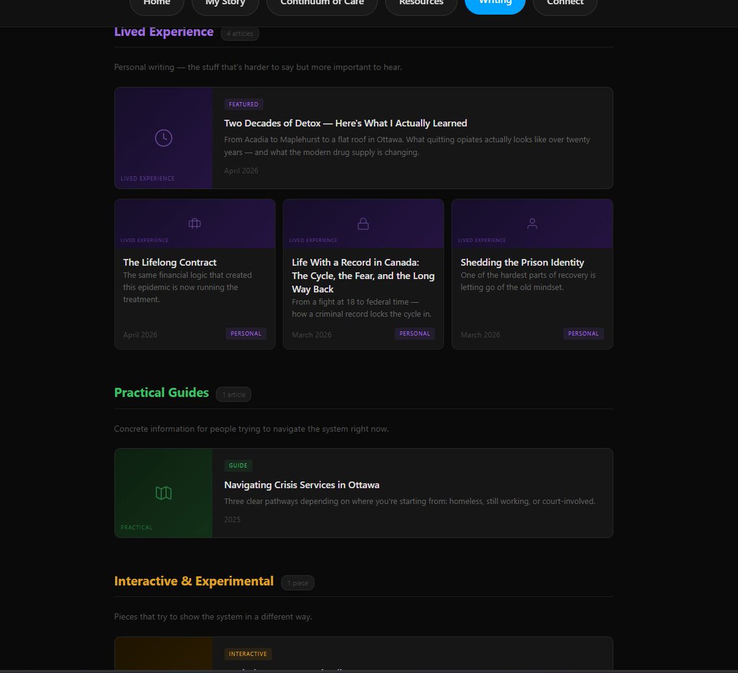Screen dimensions: 738x673
Task: Open 'Two Decades of Detox' article title
Action: click(x=346, y=123)
